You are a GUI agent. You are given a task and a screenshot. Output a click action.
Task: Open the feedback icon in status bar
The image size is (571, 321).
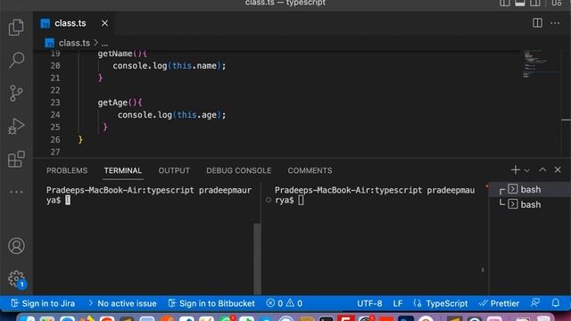click(535, 303)
